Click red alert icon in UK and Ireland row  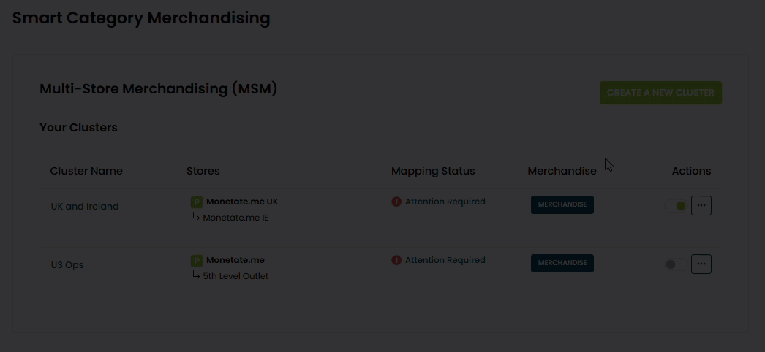tap(396, 202)
